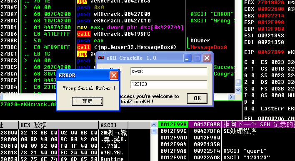This screenshot has height=161, width=295.
Task: Select the call to jmp.&user32.MessageBoxA instruction
Action: (x=127, y=47)
